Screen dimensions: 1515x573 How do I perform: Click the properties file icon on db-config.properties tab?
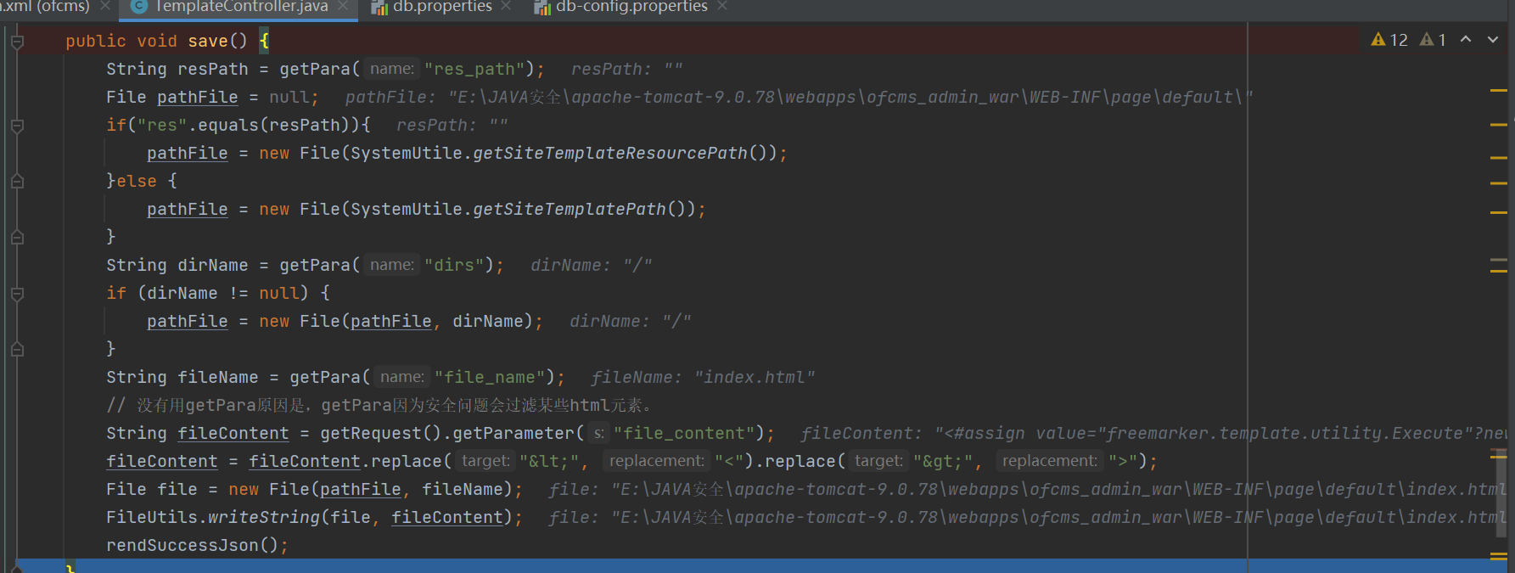[541, 8]
